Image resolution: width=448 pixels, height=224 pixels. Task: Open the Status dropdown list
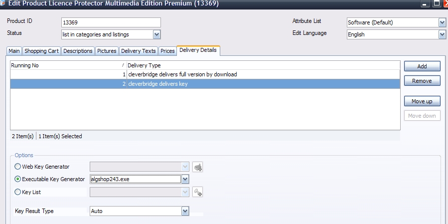(156, 34)
